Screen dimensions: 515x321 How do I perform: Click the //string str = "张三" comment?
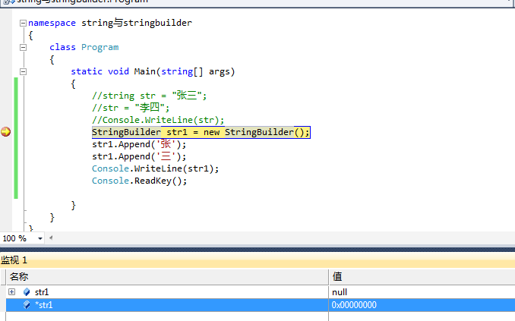[149, 96]
